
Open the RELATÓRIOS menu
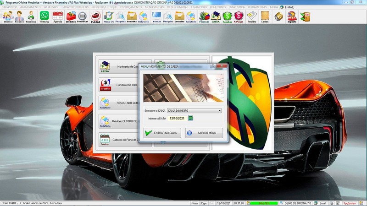[219, 7]
